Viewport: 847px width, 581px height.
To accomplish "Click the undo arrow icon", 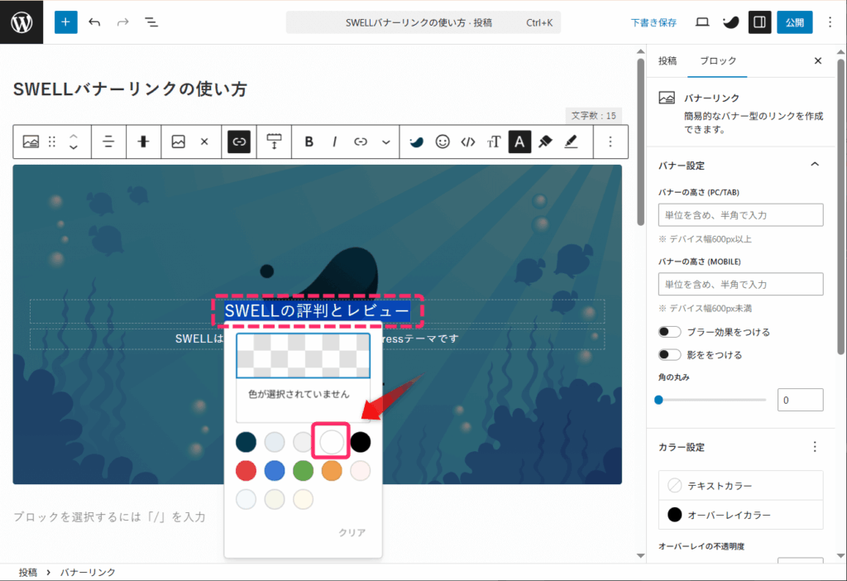I will pyautogui.click(x=94, y=22).
